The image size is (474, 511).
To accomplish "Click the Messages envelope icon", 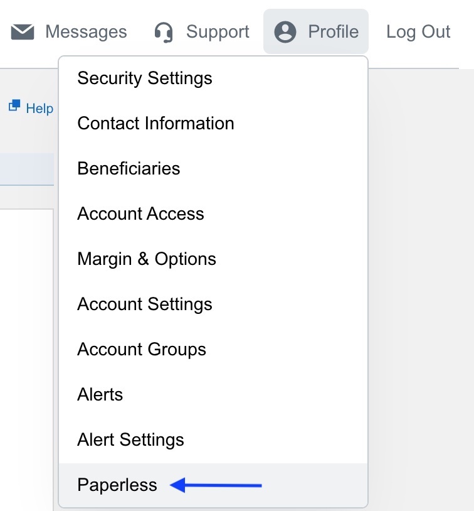I will 23,32.
